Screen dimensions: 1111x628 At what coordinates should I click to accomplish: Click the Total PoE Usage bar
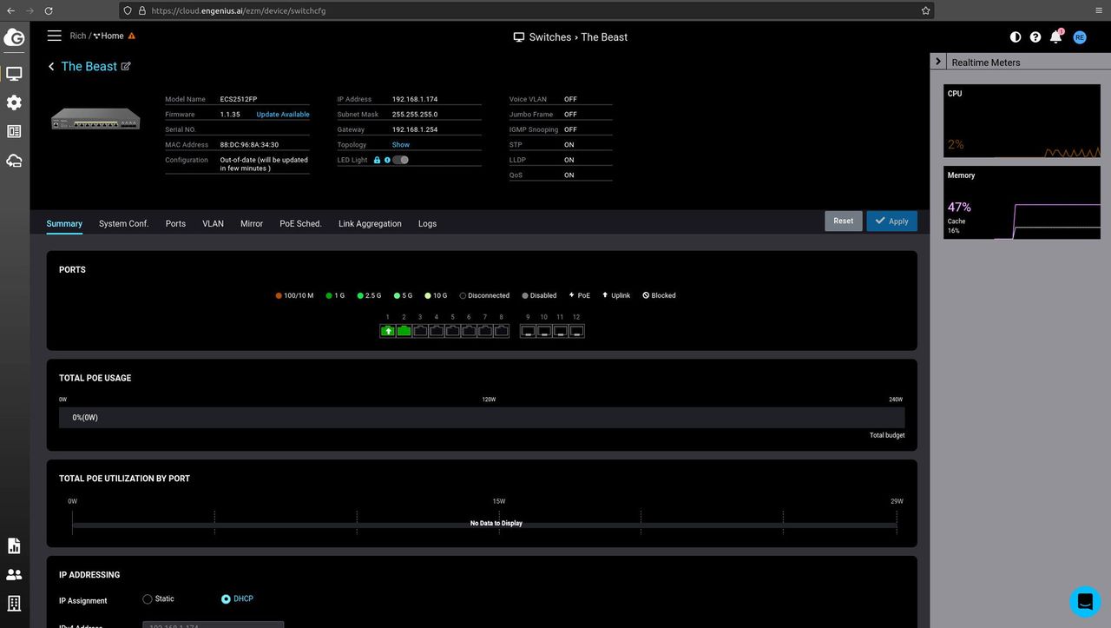482,418
